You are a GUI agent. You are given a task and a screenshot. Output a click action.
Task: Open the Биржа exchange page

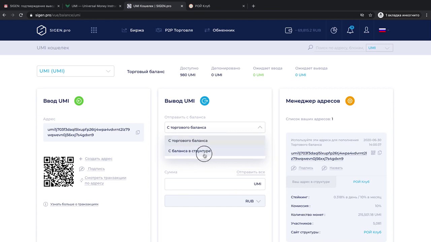click(133, 30)
